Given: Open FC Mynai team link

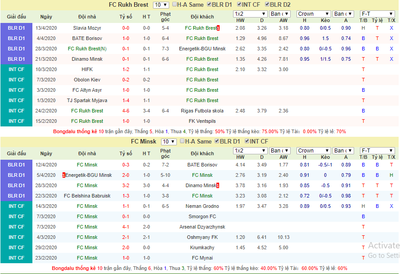Looking at the screenshot, I should pyautogui.click(x=202, y=258).
